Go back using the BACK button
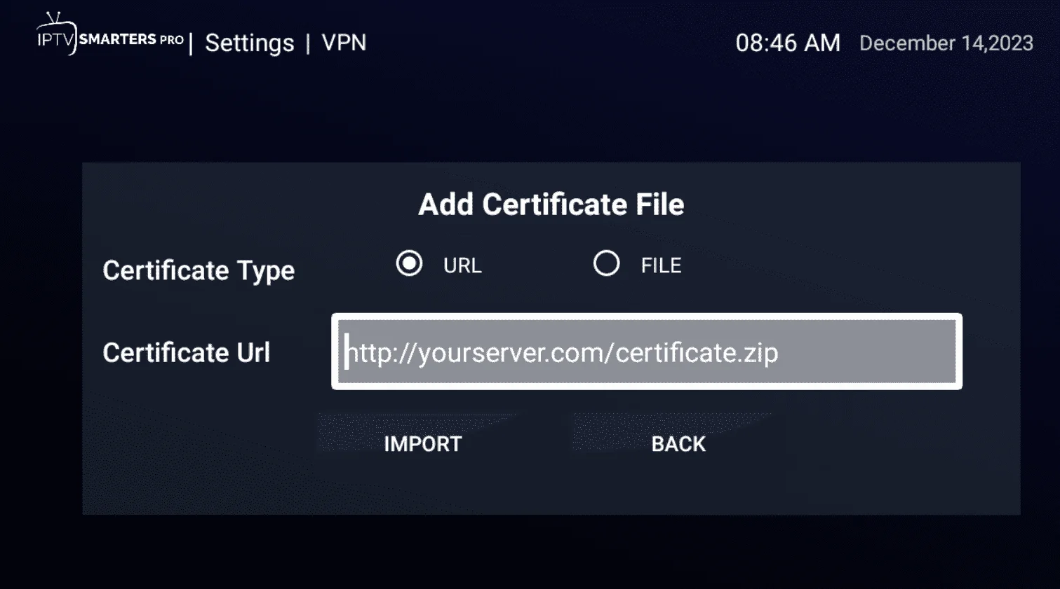This screenshot has height=589, width=1060. 678,444
